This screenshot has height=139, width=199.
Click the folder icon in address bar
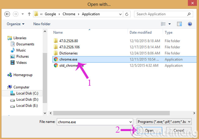[36, 14]
